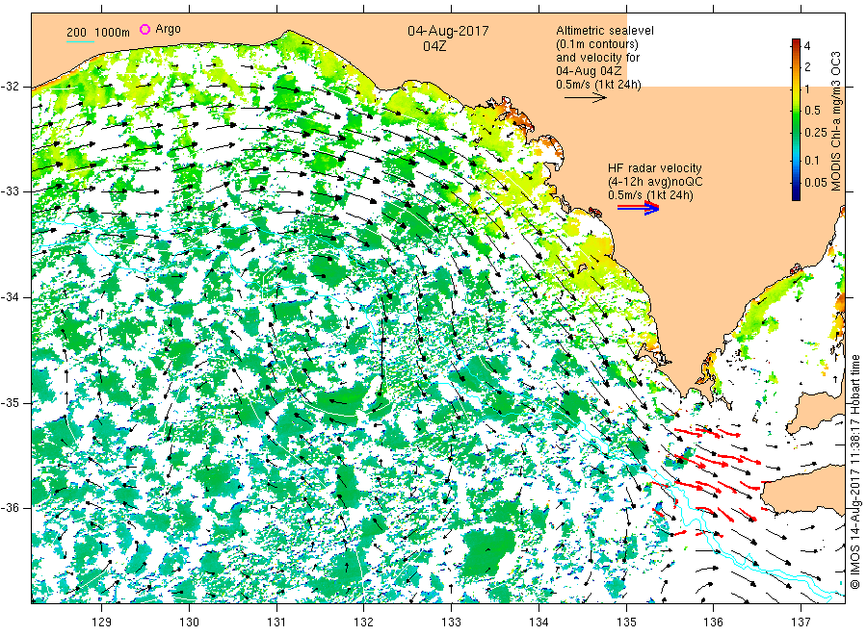
Task: Click the color bar tick value 0.25
Action: click(816, 133)
